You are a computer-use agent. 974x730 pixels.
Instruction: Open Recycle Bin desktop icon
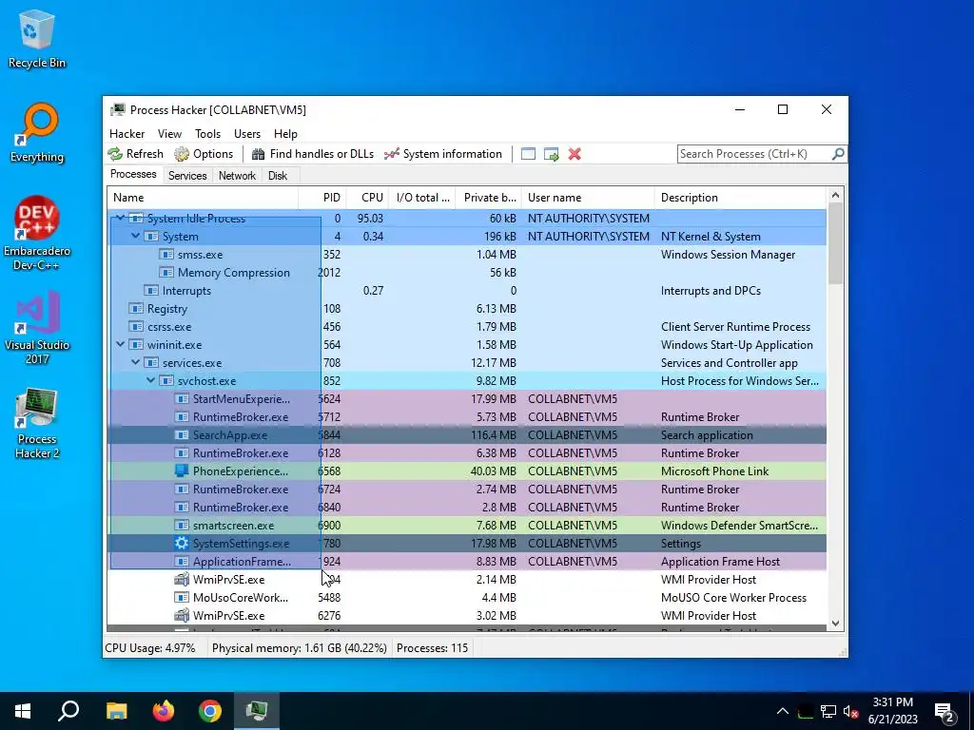[37, 40]
